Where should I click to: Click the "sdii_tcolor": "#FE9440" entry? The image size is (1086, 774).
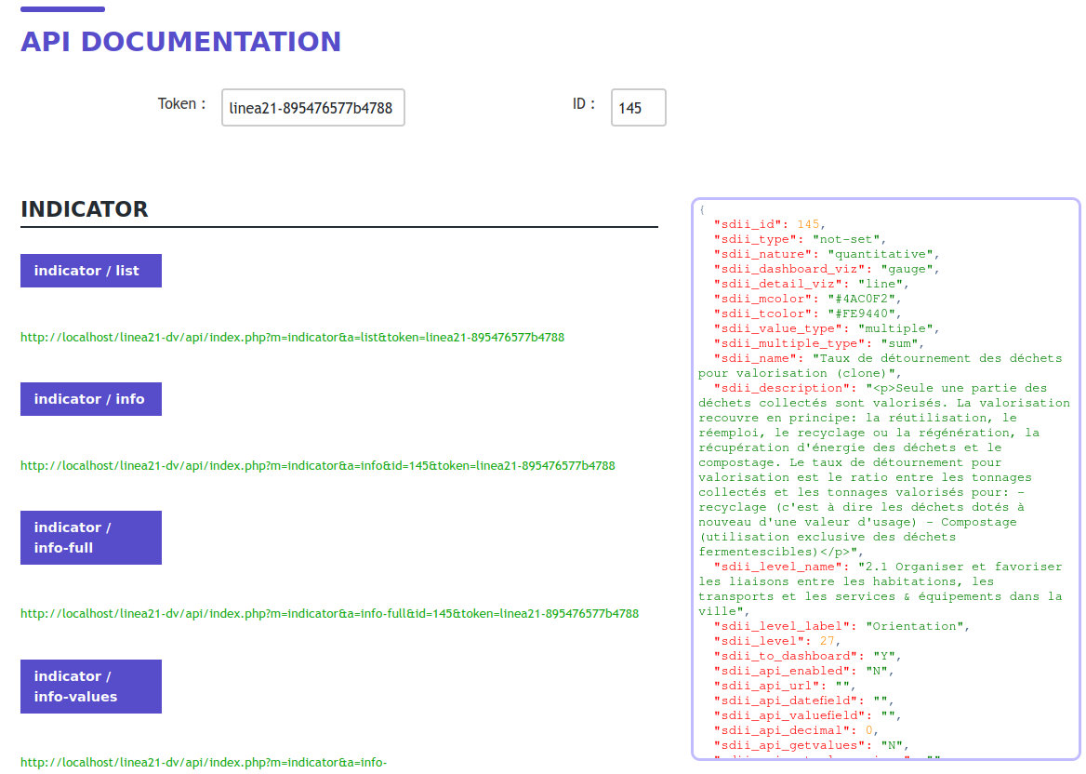(808, 314)
